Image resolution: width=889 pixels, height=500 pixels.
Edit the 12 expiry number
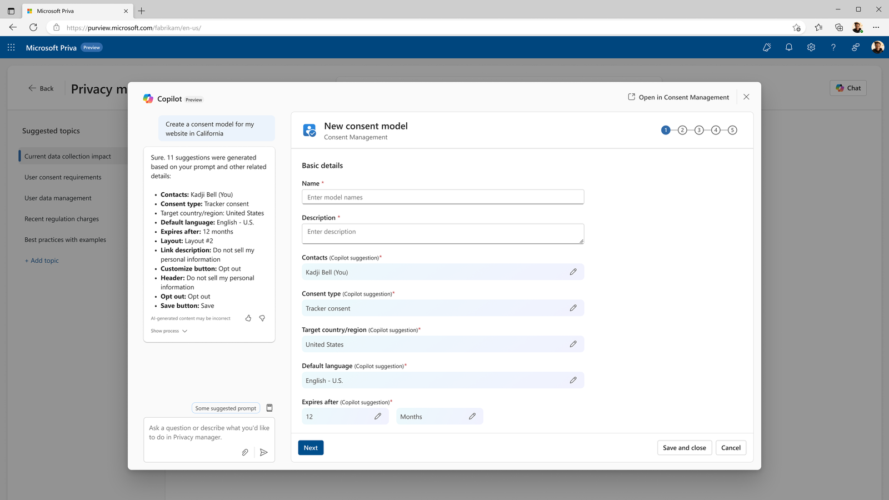[378, 416]
